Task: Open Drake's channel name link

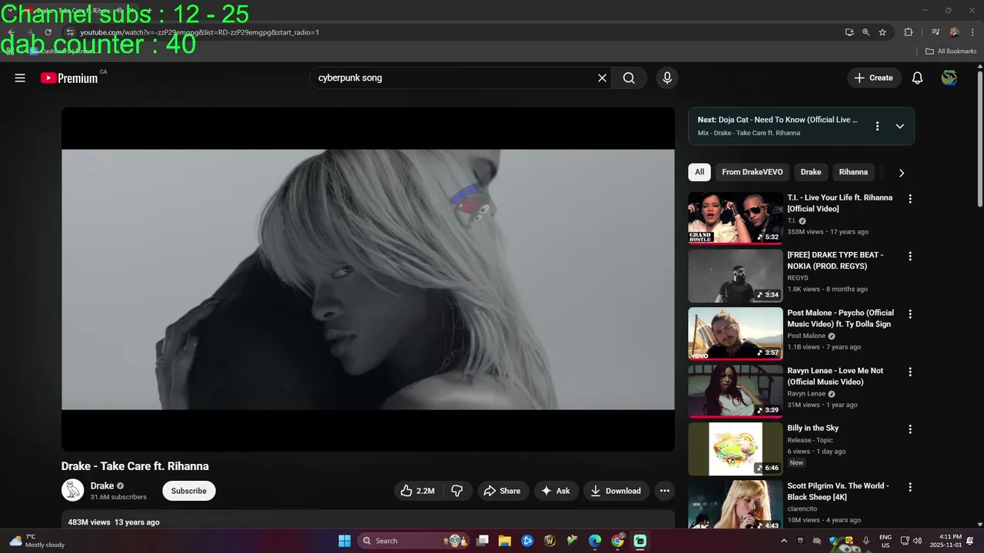Action: (x=102, y=485)
